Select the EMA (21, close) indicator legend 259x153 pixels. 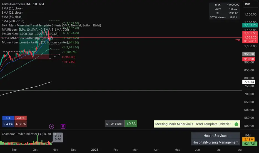pos(12,13)
